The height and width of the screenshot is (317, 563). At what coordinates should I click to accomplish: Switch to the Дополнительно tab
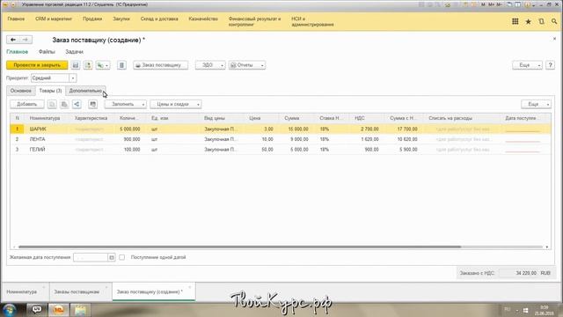coord(85,91)
